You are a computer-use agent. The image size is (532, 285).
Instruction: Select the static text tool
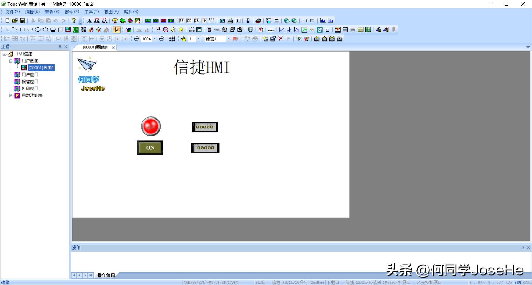pyautogui.click(x=89, y=21)
